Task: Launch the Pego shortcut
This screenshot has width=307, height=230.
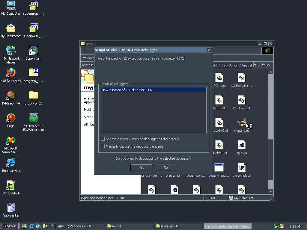Action: (11, 120)
